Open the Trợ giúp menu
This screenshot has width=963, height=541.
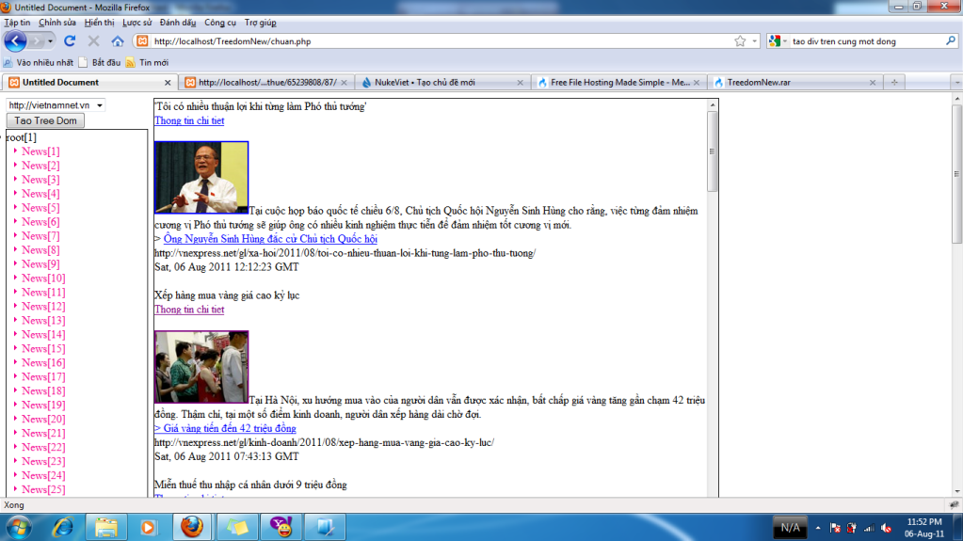coord(261,23)
